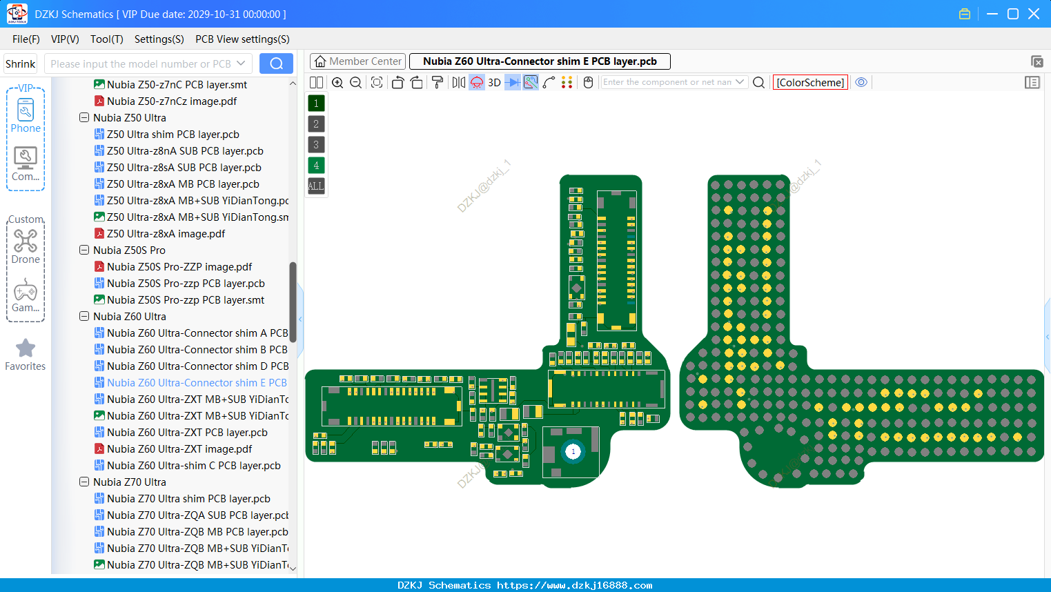Select the curved trace tool

[x=549, y=82]
